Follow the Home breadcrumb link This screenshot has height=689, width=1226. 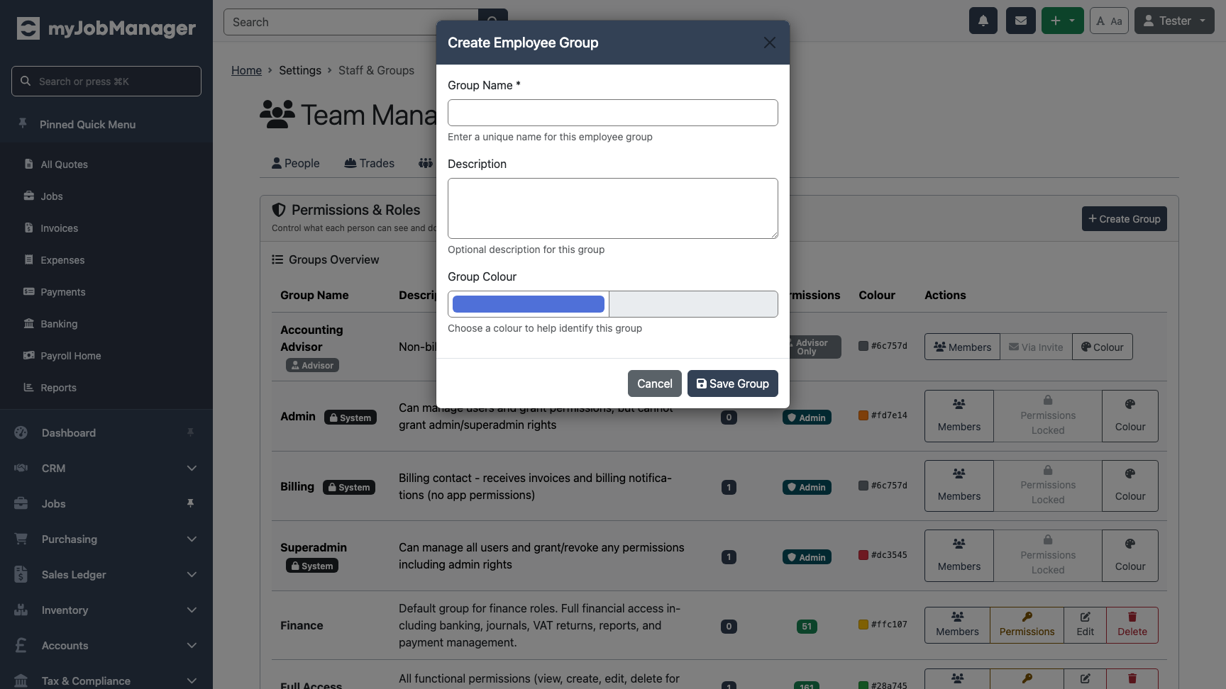coord(246,70)
